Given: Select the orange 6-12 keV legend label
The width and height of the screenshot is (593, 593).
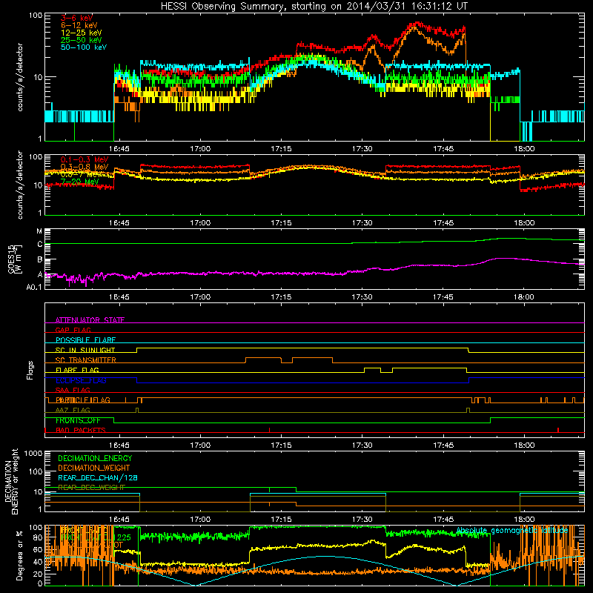Looking at the screenshot, I should [x=79, y=25].
